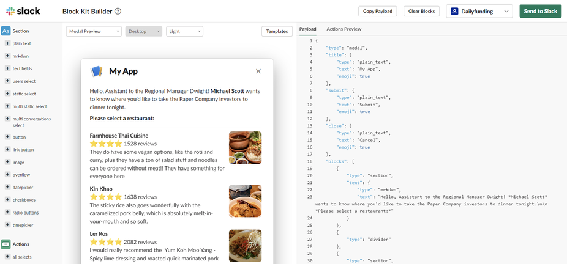Click the Send to Slack button
567x264 pixels.
click(x=541, y=11)
